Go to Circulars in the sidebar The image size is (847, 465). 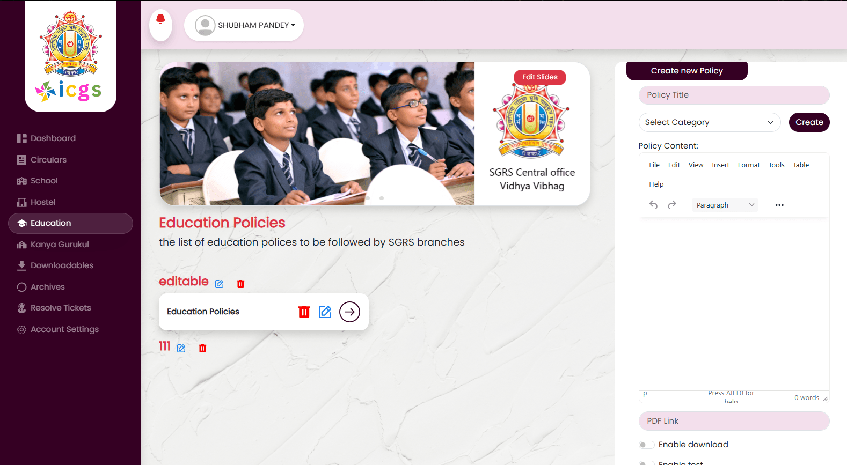(48, 160)
